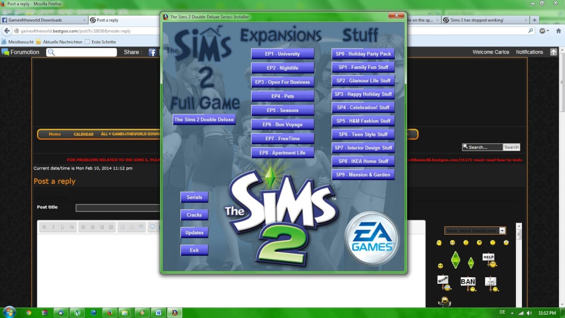Insert the BAN sign emoticon

(x=468, y=283)
